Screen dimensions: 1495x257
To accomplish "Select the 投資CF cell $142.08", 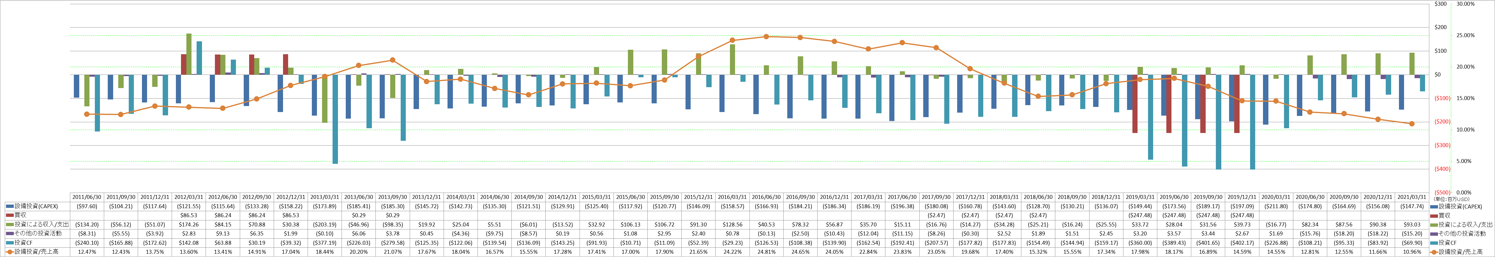I will click(x=189, y=243).
